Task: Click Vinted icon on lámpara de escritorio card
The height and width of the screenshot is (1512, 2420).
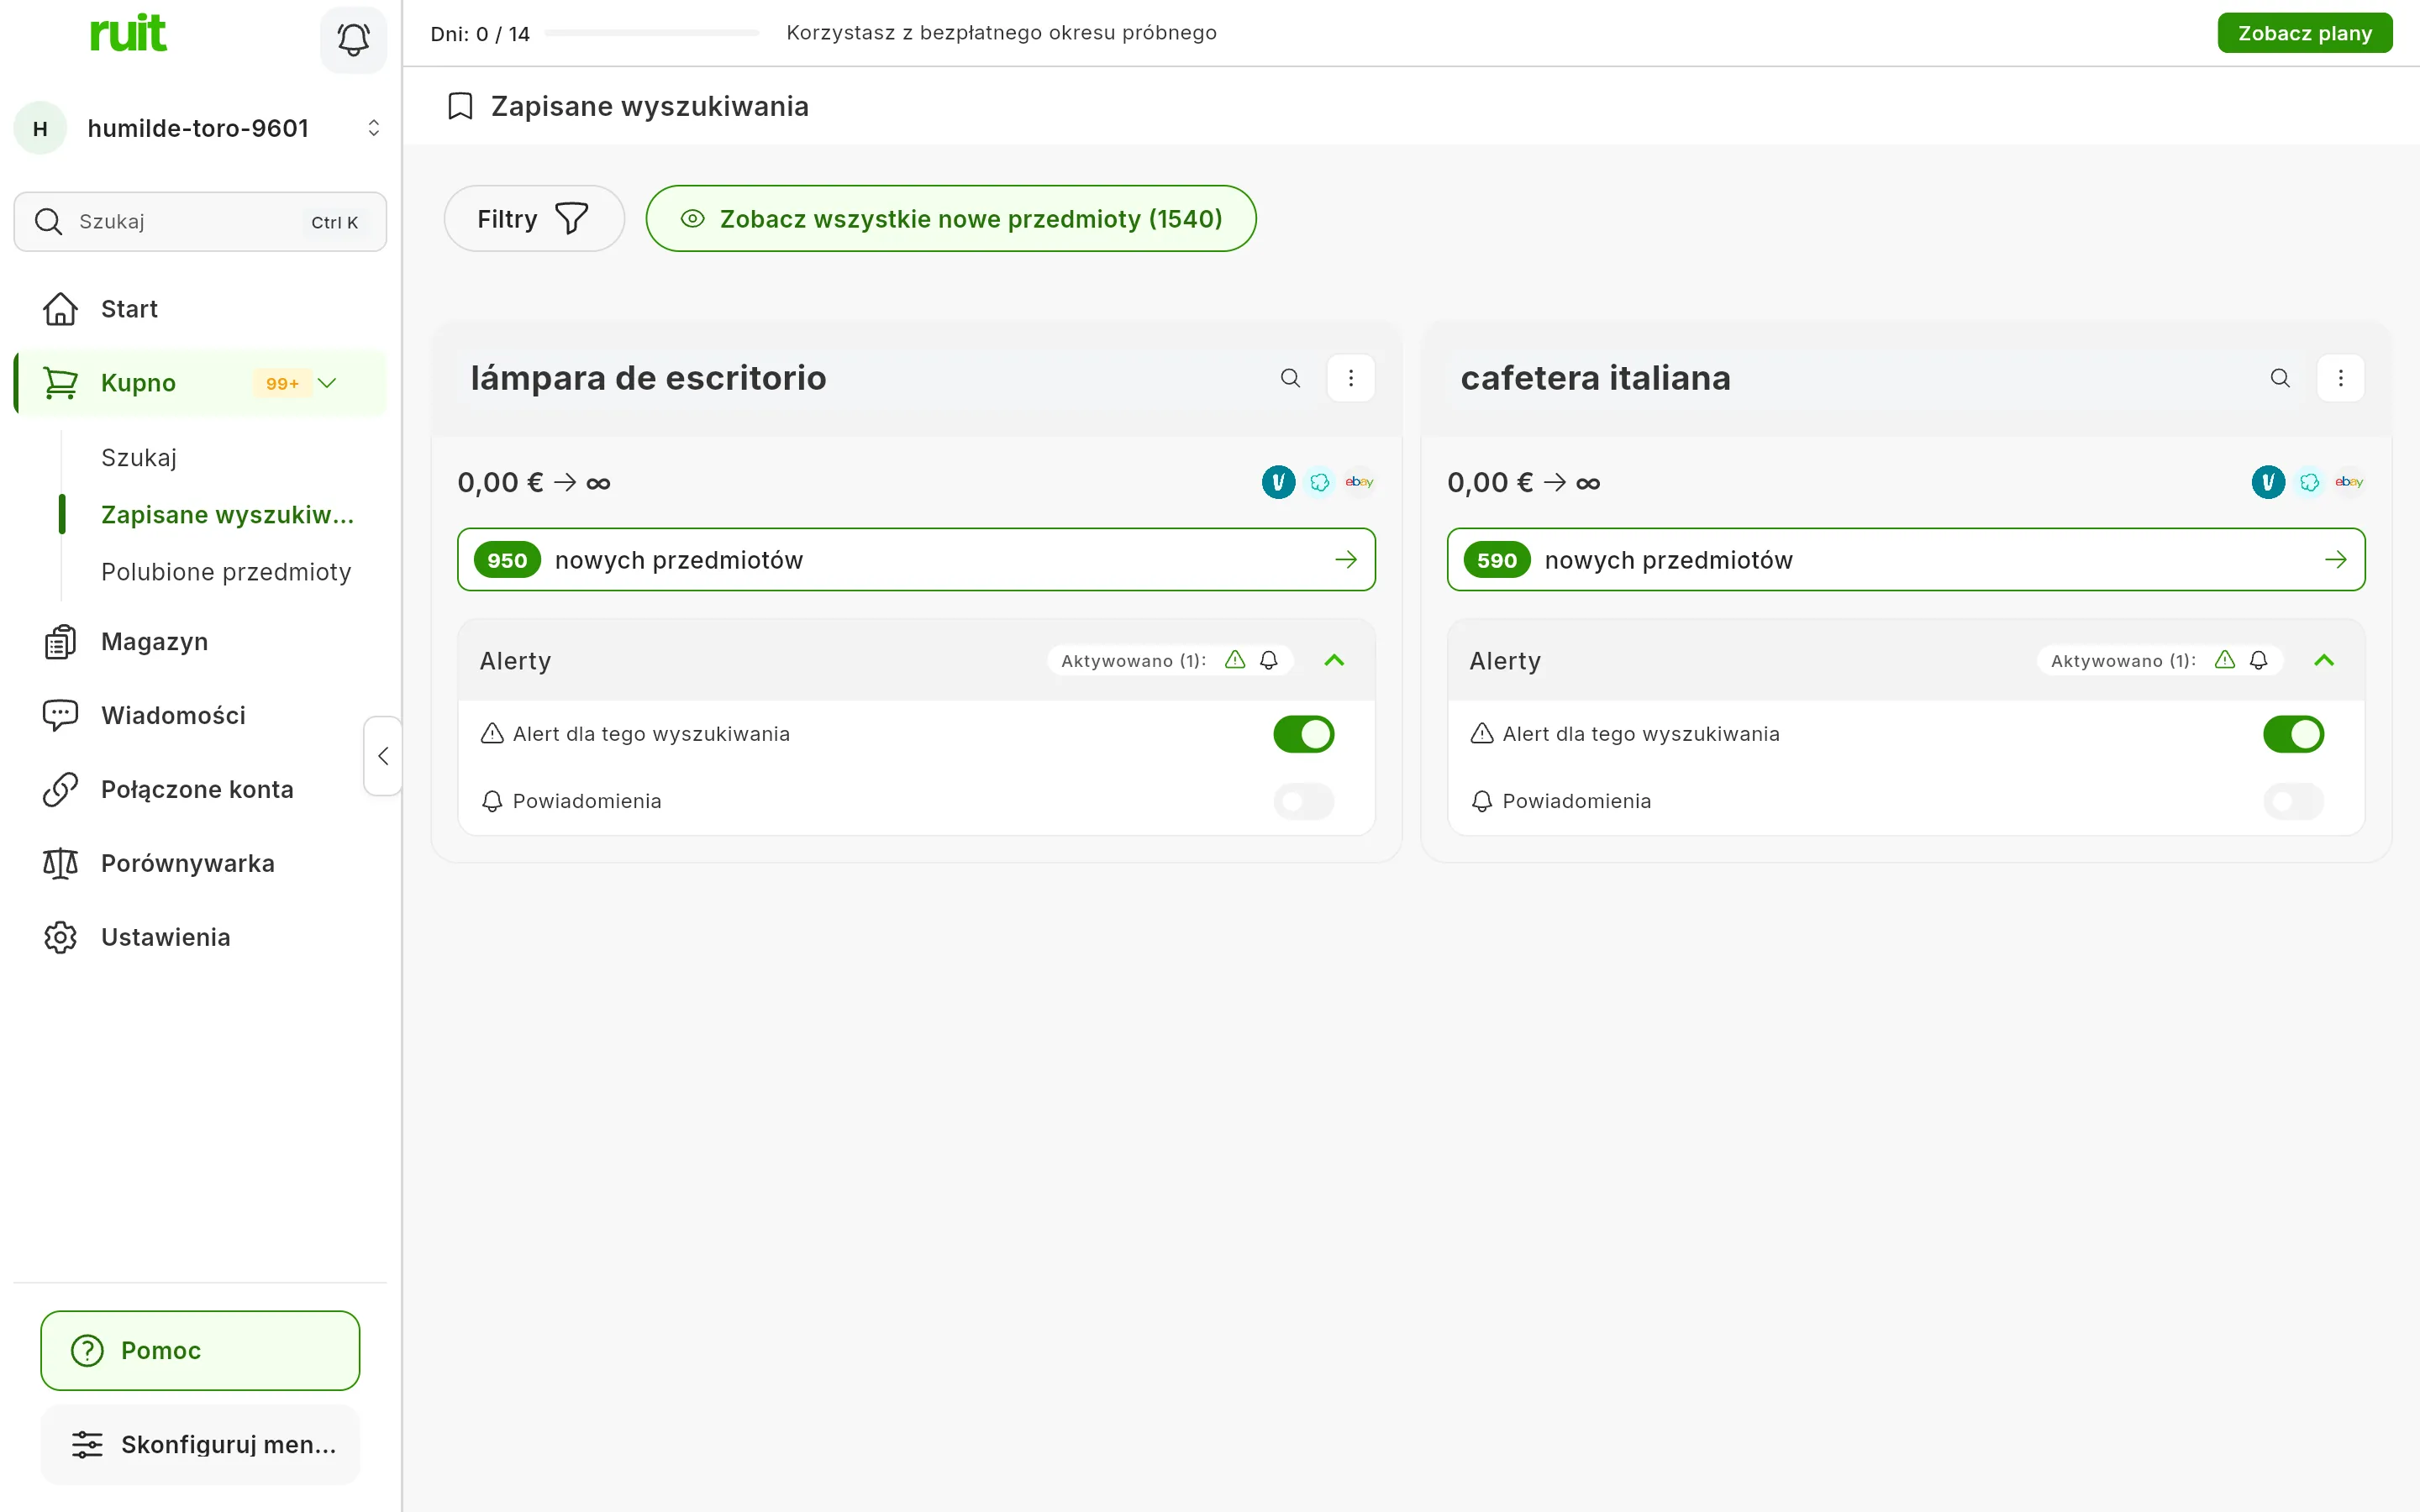Action: tap(1278, 482)
